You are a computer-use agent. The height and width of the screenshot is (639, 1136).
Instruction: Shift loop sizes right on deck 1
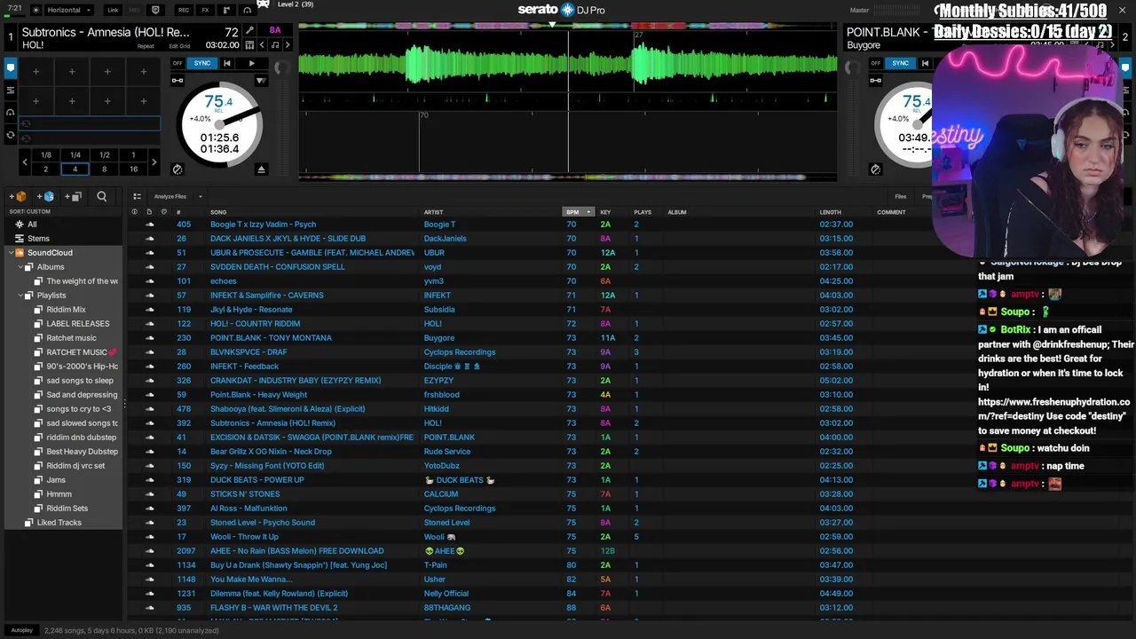pos(154,162)
